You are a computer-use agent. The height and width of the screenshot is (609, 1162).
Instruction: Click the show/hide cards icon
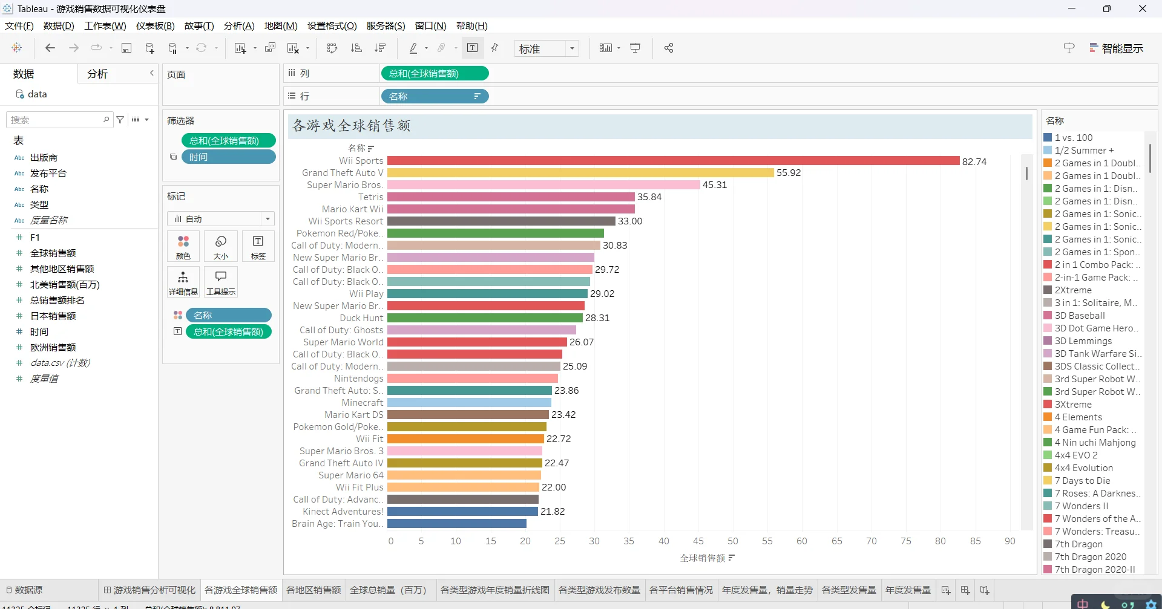(x=605, y=48)
